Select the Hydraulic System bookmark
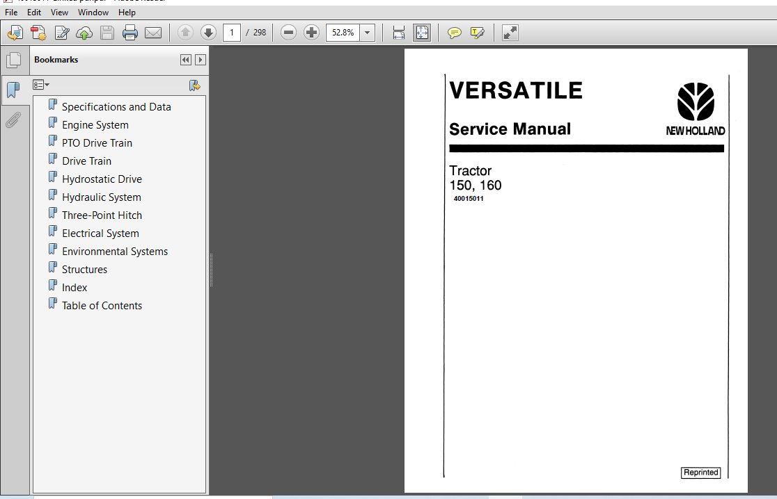Viewport: 777px width, 499px height. (x=102, y=197)
